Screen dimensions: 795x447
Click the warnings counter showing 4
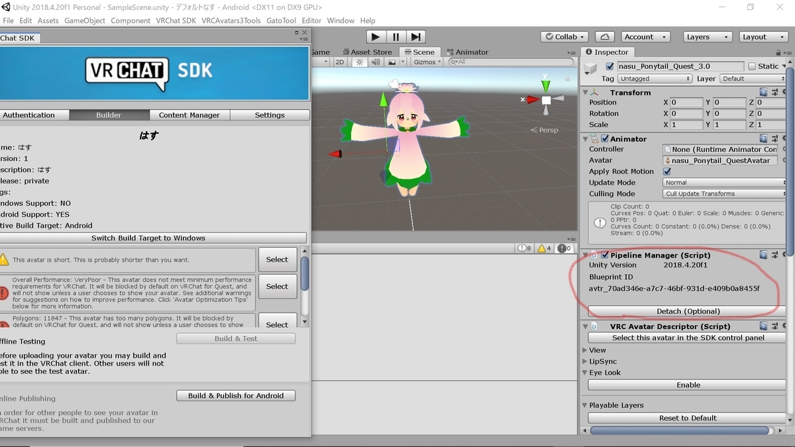tap(544, 248)
